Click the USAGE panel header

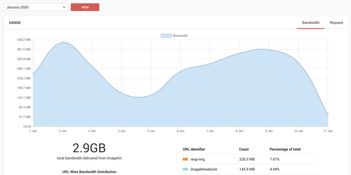[15, 22]
